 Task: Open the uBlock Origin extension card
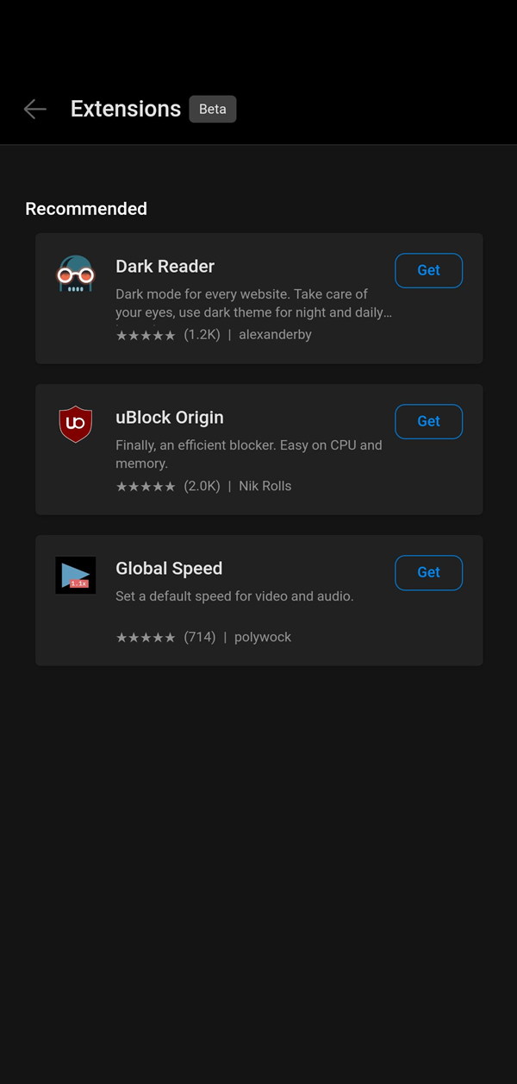pos(258,449)
